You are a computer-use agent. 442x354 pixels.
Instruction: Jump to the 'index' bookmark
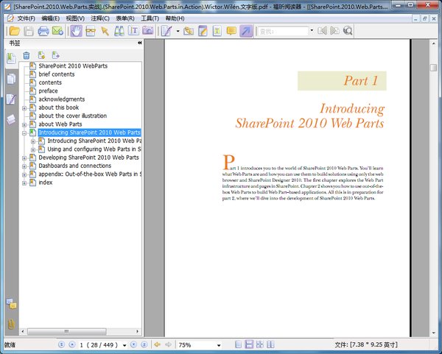pyautogui.click(x=46, y=183)
